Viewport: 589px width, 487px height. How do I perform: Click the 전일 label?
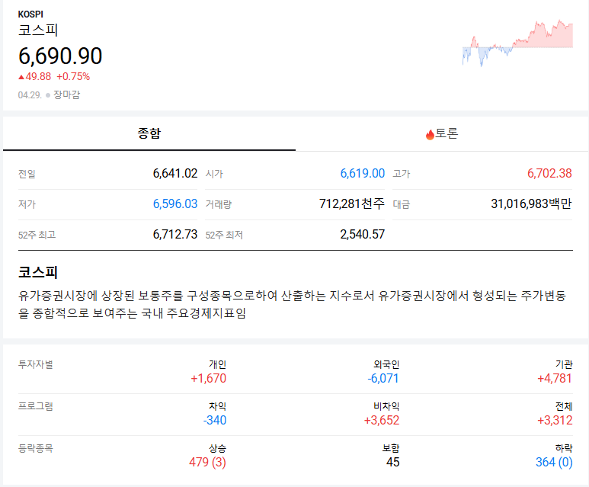pos(27,174)
